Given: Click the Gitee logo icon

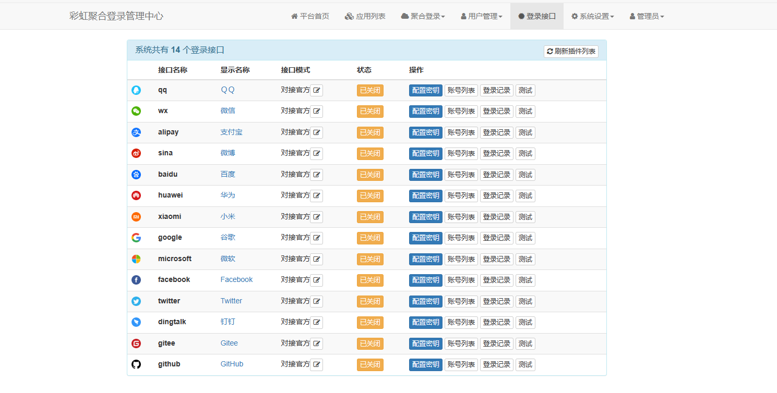Looking at the screenshot, I should tap(136, 343).
